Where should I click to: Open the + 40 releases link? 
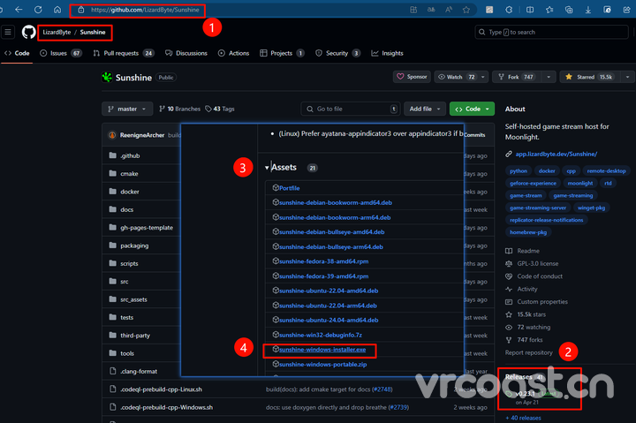tap(523, 418)
